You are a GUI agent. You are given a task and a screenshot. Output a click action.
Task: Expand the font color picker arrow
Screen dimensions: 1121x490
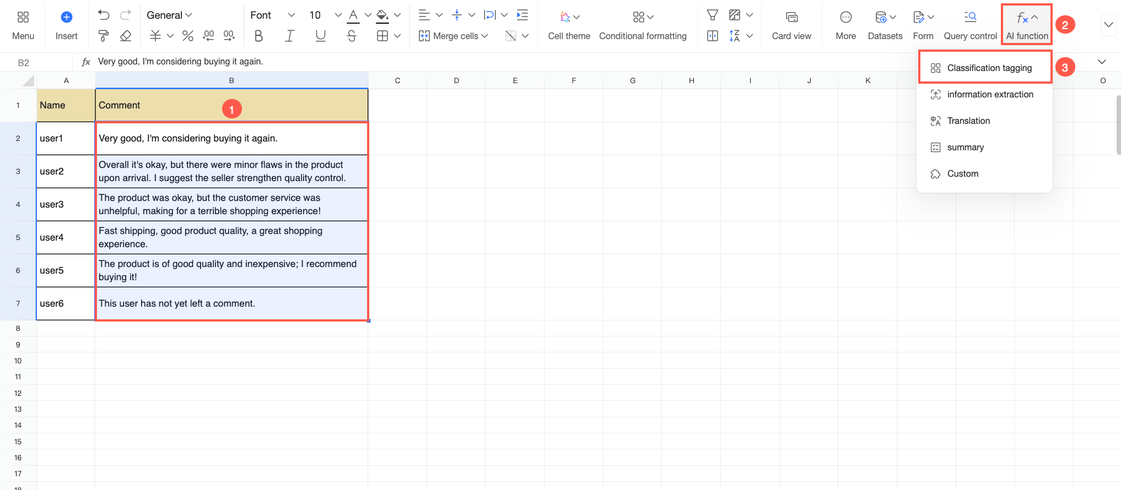368,15
